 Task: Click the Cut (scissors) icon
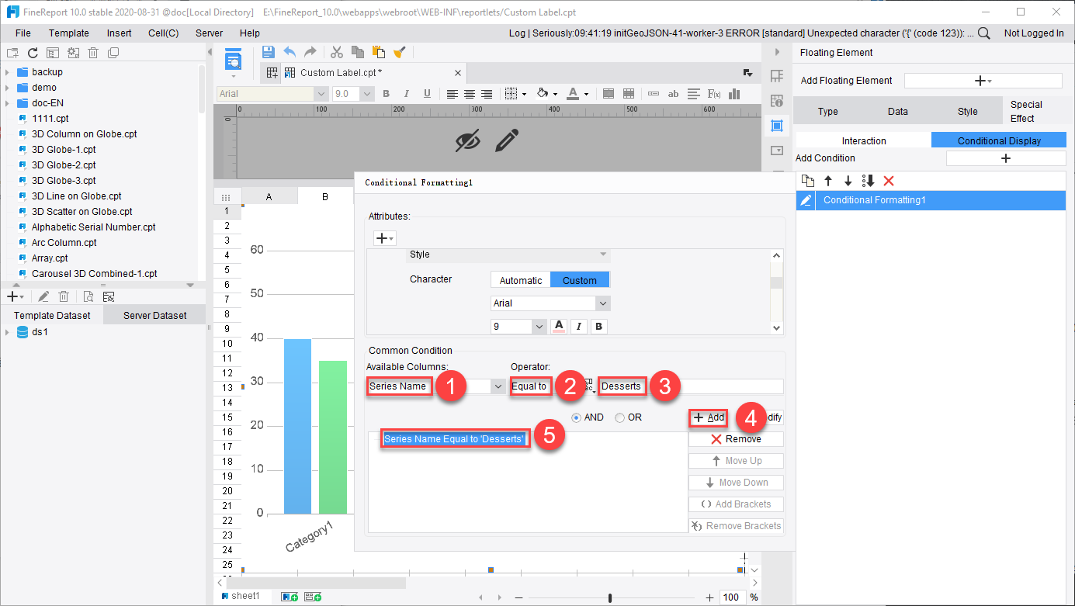337,52
